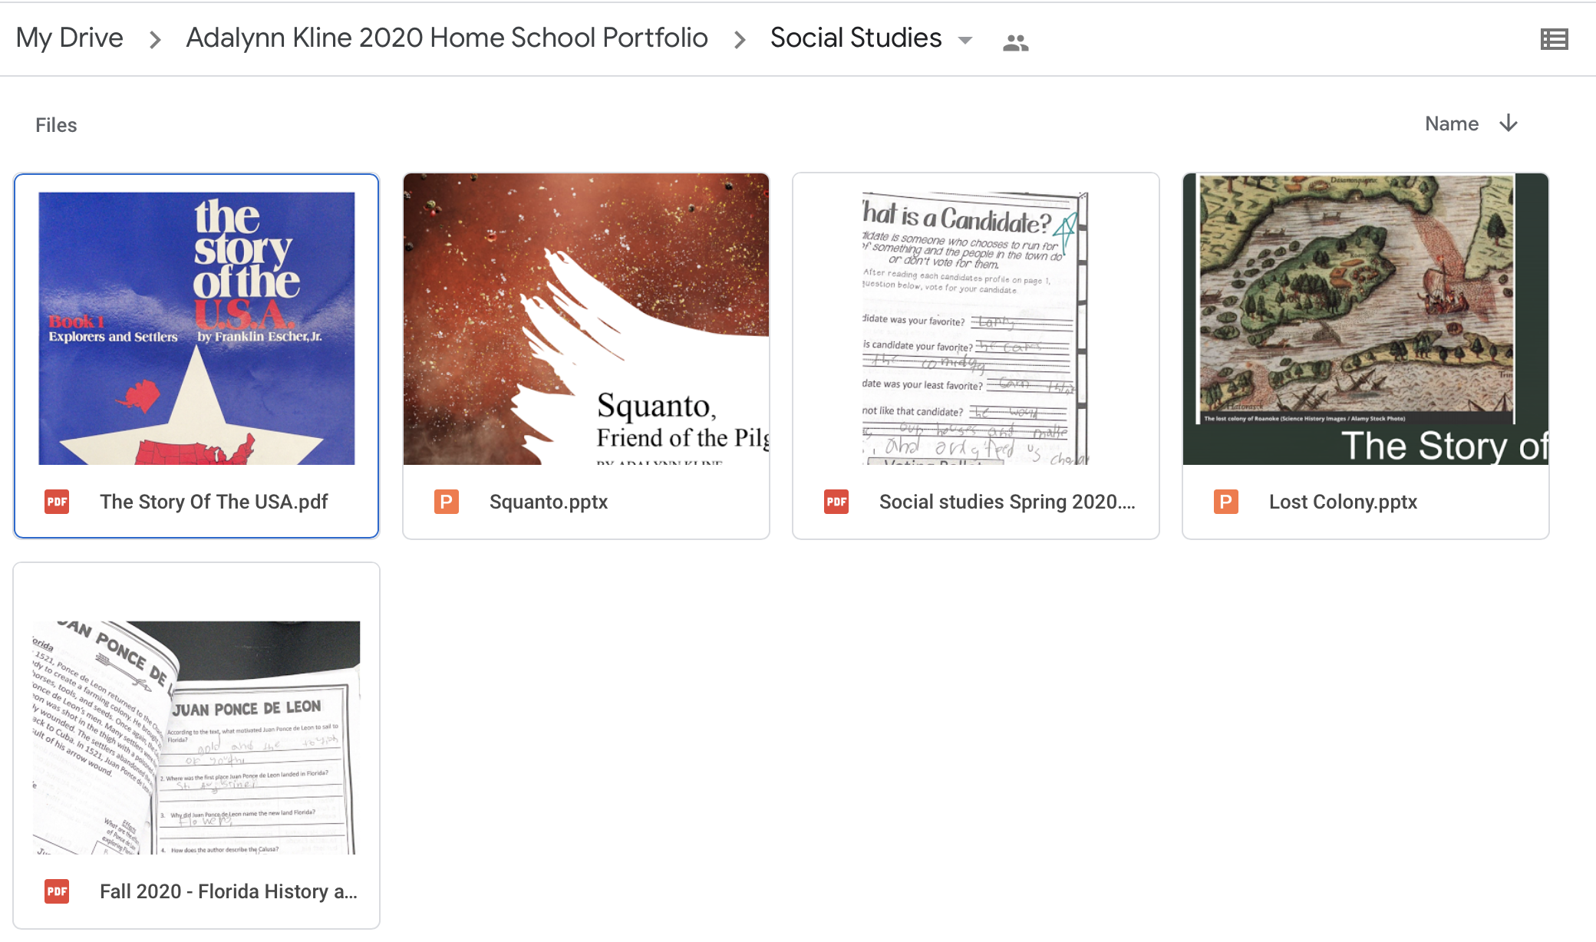The width and height of the screenshot is (1596, 942).
Task: Click PowerPoint icon next to Lost Colony.pptx
Action: click(1226, 502)
